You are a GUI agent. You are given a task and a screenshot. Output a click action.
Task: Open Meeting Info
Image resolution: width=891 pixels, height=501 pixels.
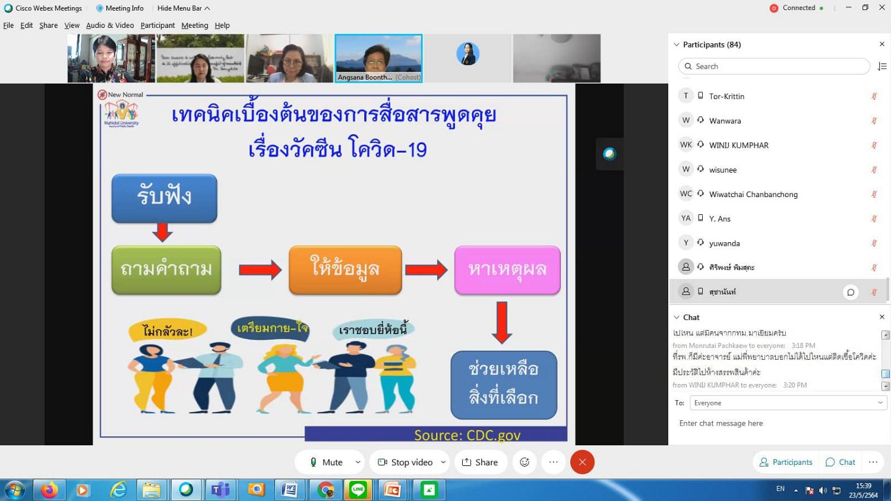pyautogui.click(x=120, y=8)
